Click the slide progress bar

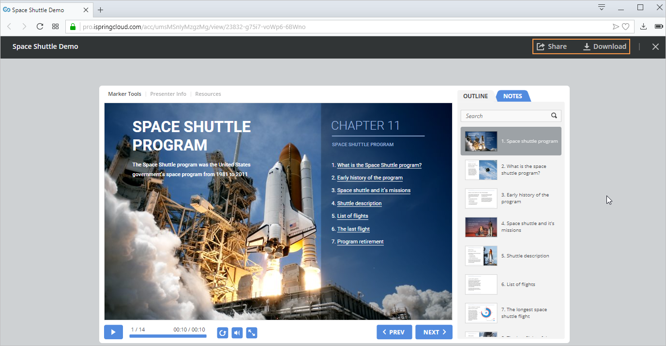point(168,336)
